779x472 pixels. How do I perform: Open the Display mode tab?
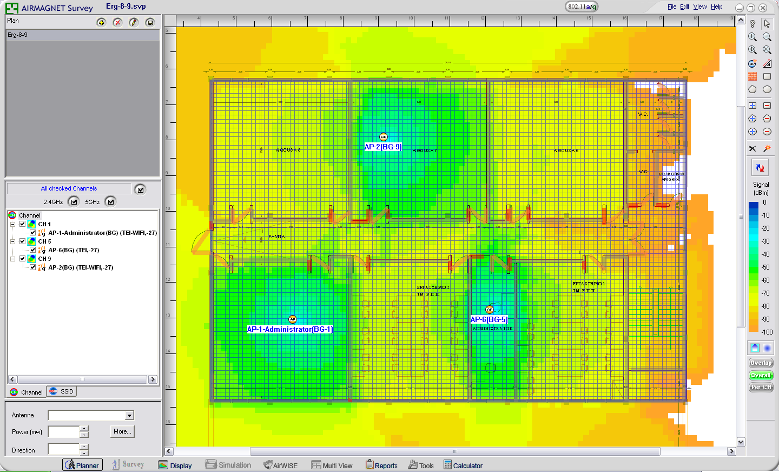[175, 465]
